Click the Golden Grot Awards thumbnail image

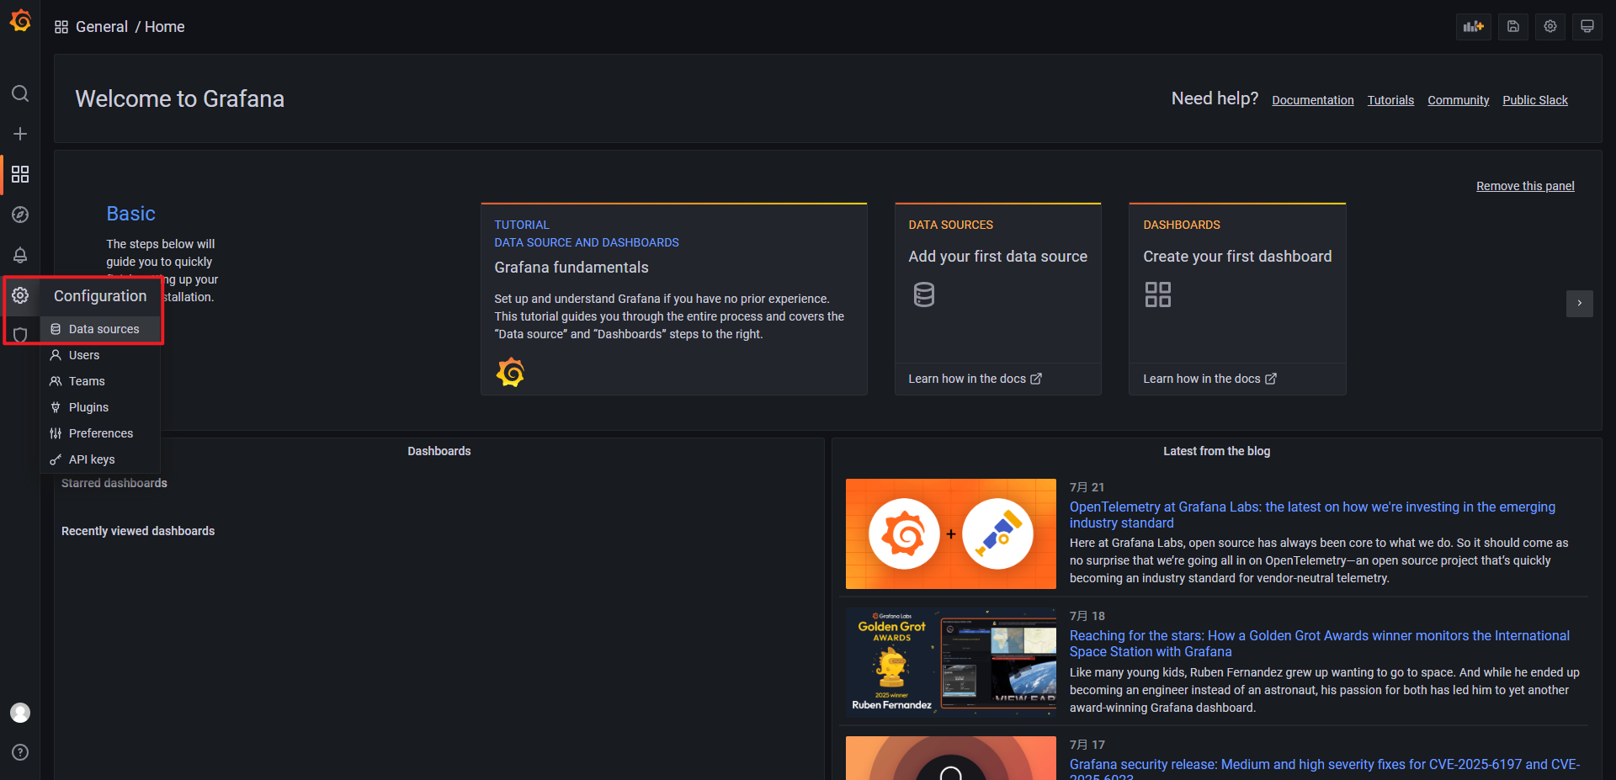(950, 662)
